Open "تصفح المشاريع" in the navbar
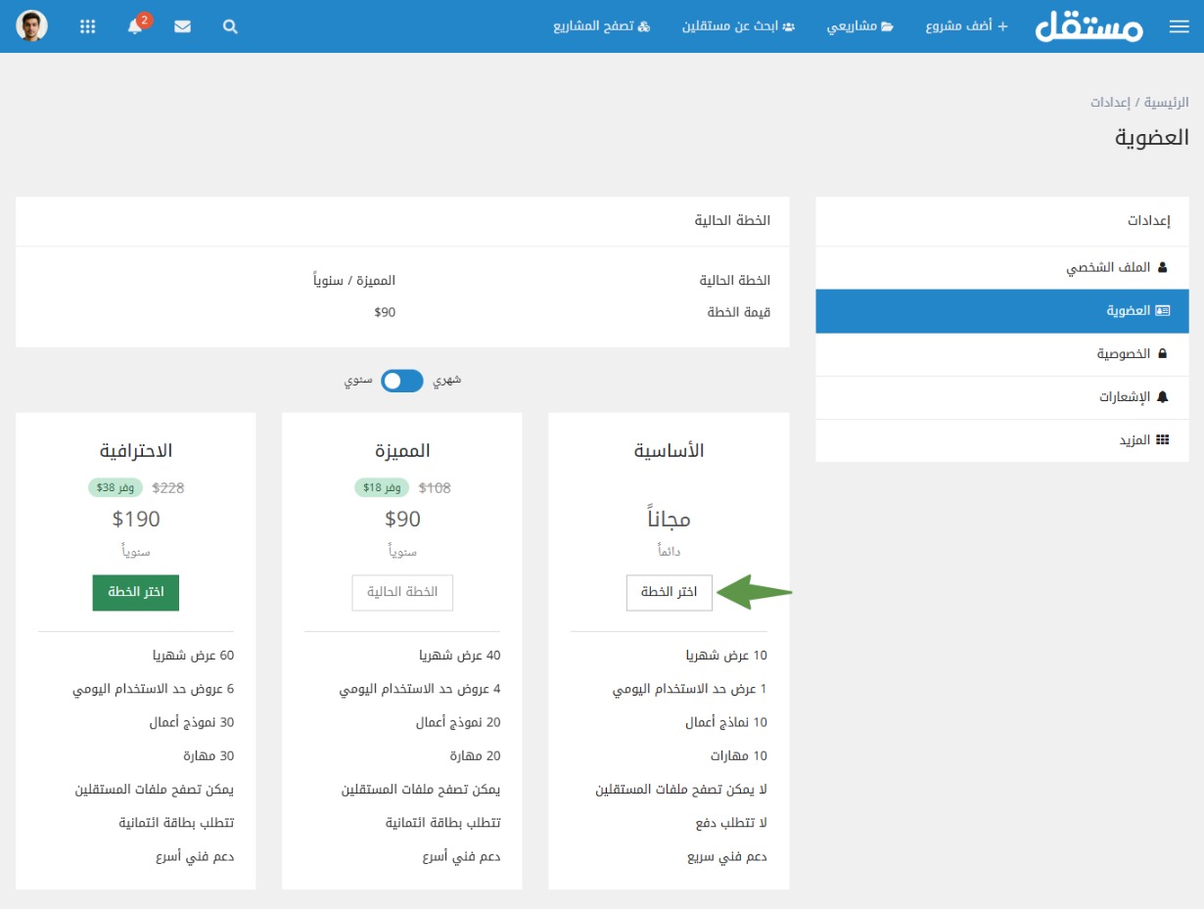 [601, 27]
